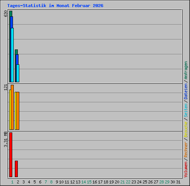
Task: Click green weekend day label '8'
Action: tap(51, 182)
